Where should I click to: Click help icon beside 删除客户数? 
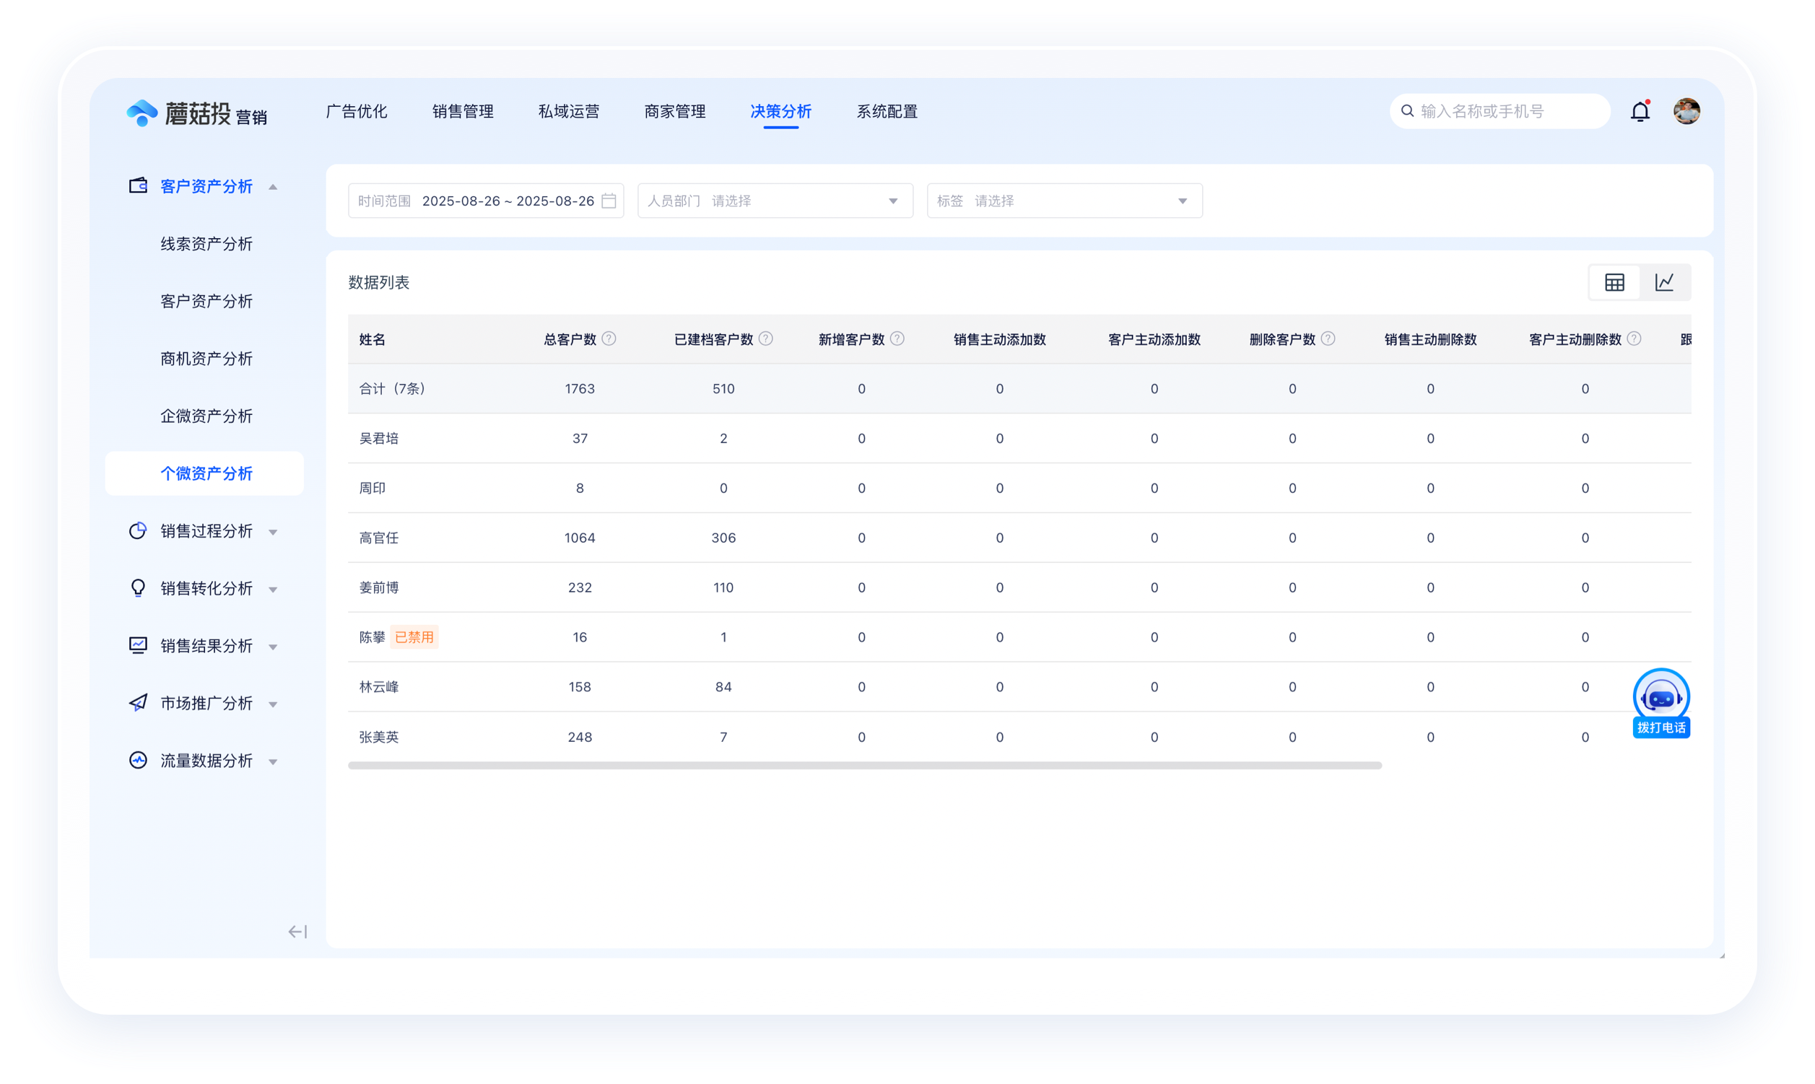(x=1328, y=339)
